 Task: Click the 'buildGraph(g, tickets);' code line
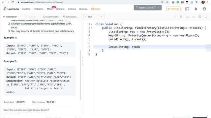pyautogui.click(x=127, y=39)
